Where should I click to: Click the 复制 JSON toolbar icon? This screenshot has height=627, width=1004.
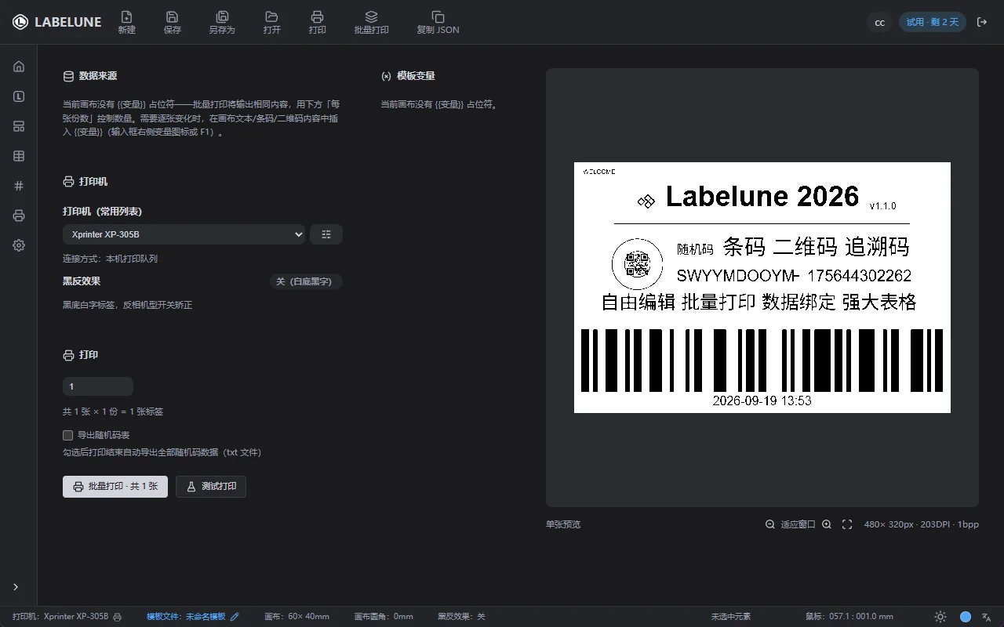pyautogui.click(x=438, y=22)
